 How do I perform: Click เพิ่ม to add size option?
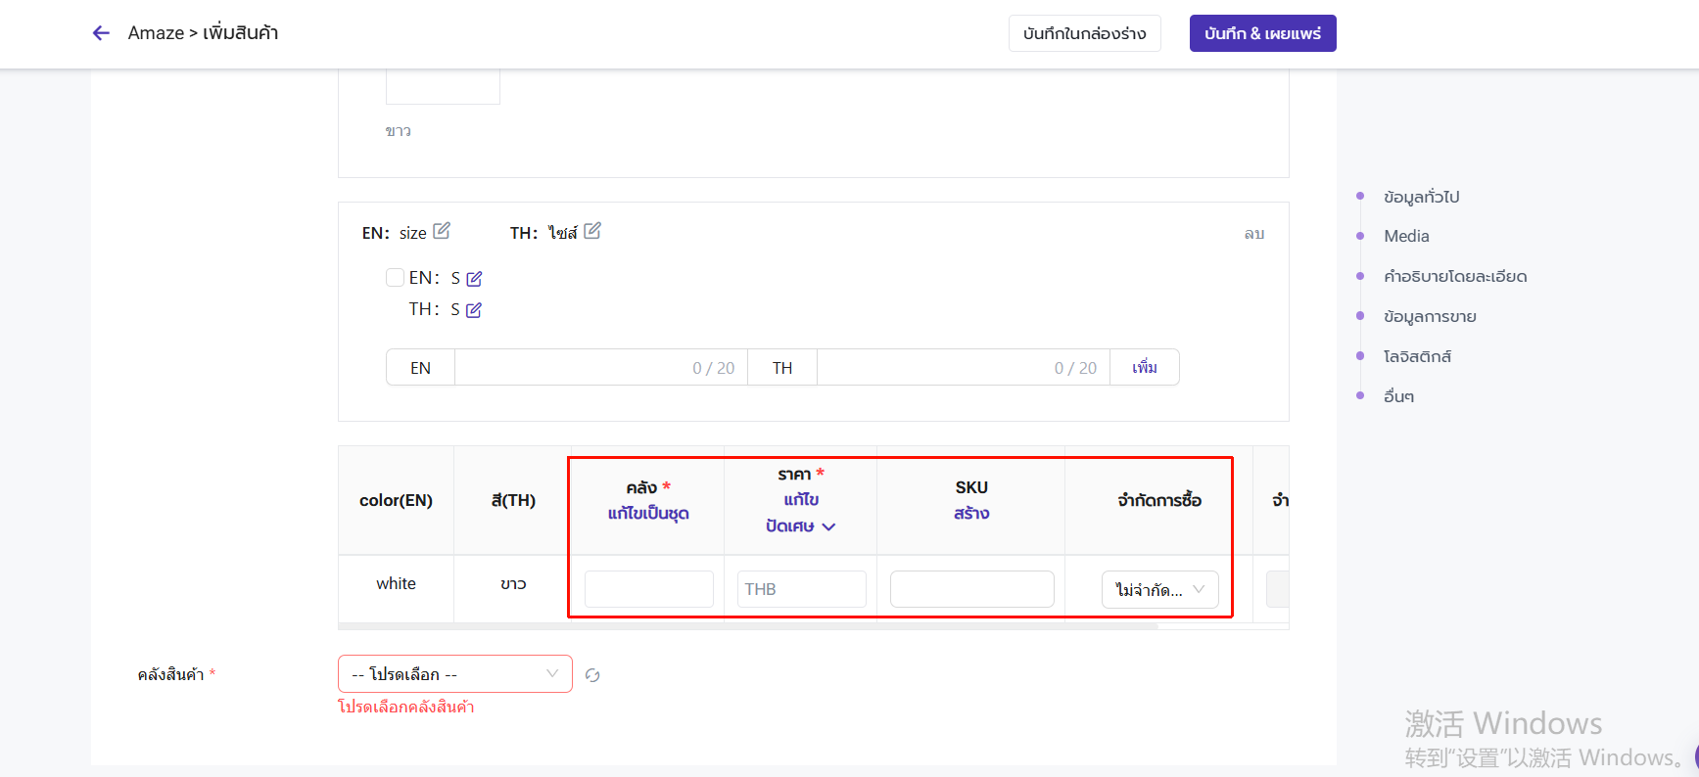tap(1144, 368)
